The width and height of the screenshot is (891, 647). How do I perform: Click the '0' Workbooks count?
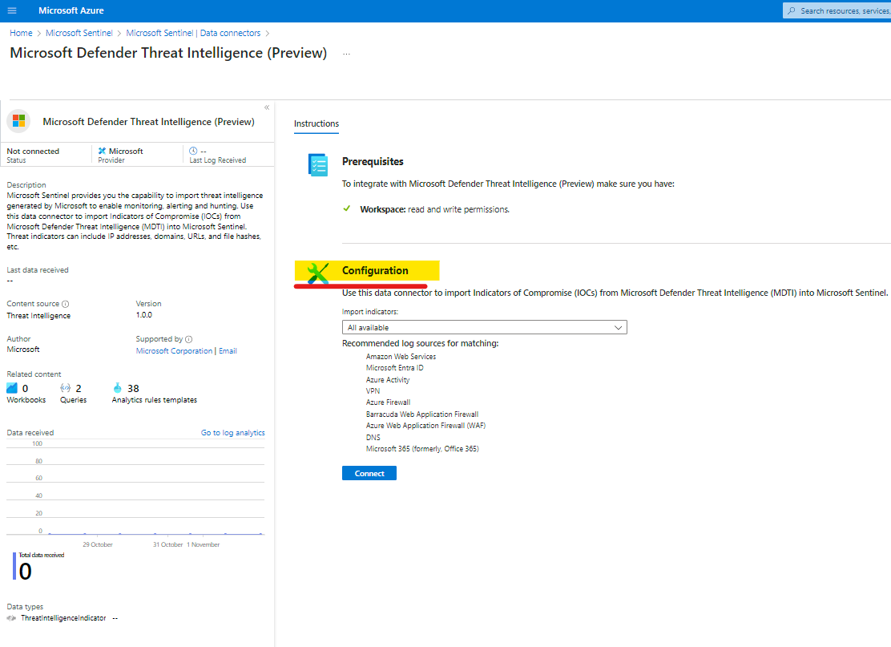[x=25, y=388]
